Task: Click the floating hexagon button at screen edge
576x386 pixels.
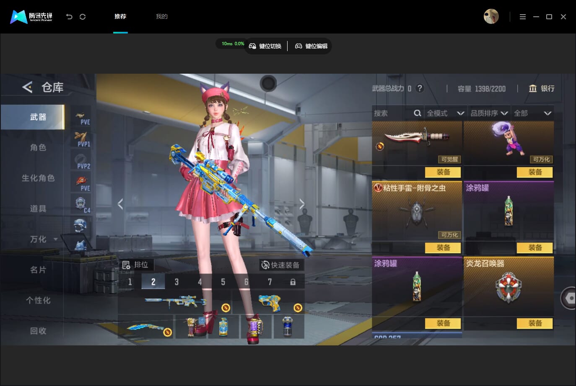Action: point(569,298)
